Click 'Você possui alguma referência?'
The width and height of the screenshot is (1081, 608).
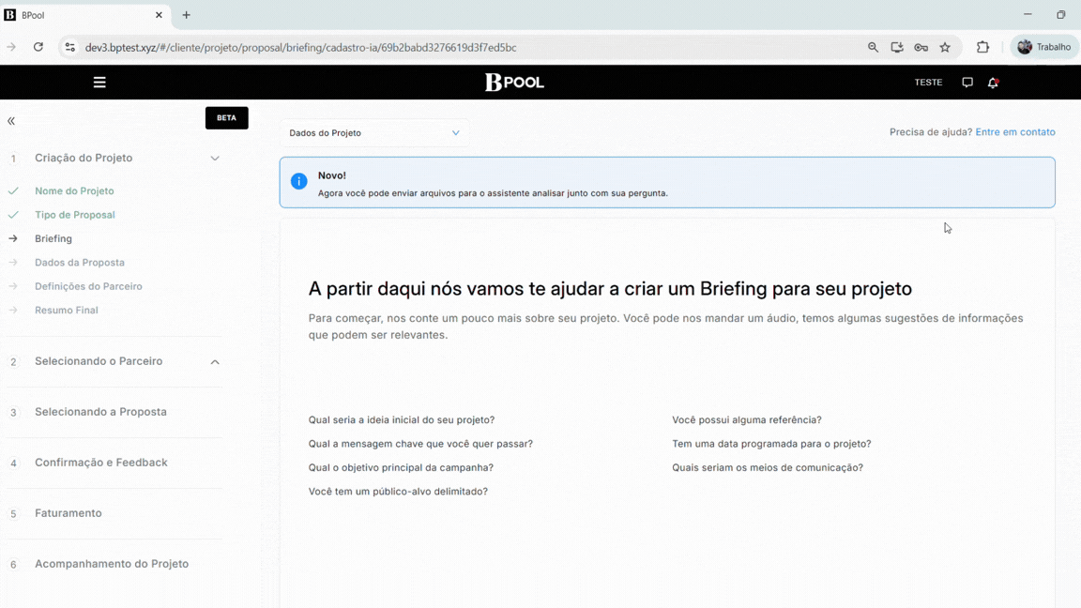pos(747,419)
